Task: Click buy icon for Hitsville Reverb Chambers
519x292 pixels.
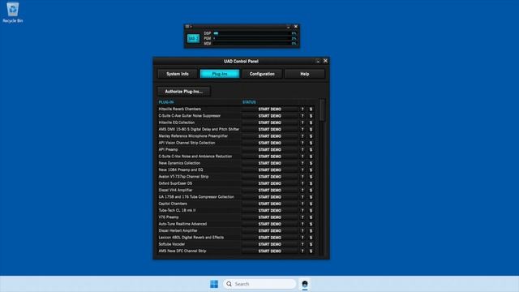Action: click(311, 109)
